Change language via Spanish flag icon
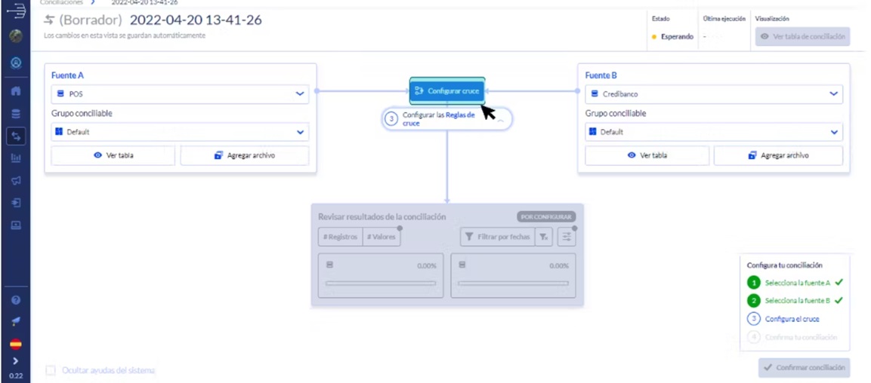The height and width of the screenshot is (383, 871). 16,344
